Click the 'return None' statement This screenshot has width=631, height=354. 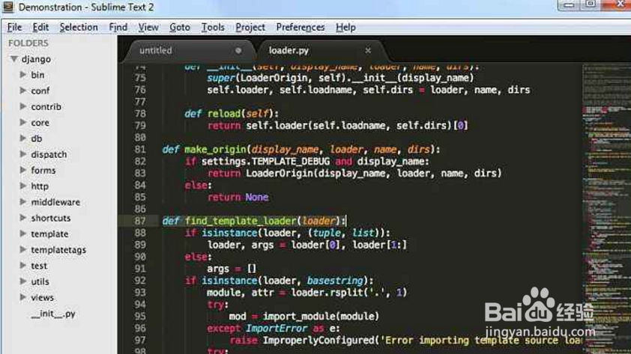238,198
